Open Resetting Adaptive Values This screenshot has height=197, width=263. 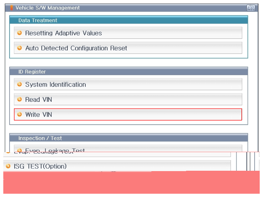[x=128, y=33]
